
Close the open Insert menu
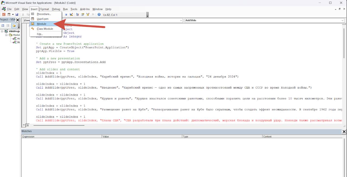pyautogui.click(x=34, y=9)
